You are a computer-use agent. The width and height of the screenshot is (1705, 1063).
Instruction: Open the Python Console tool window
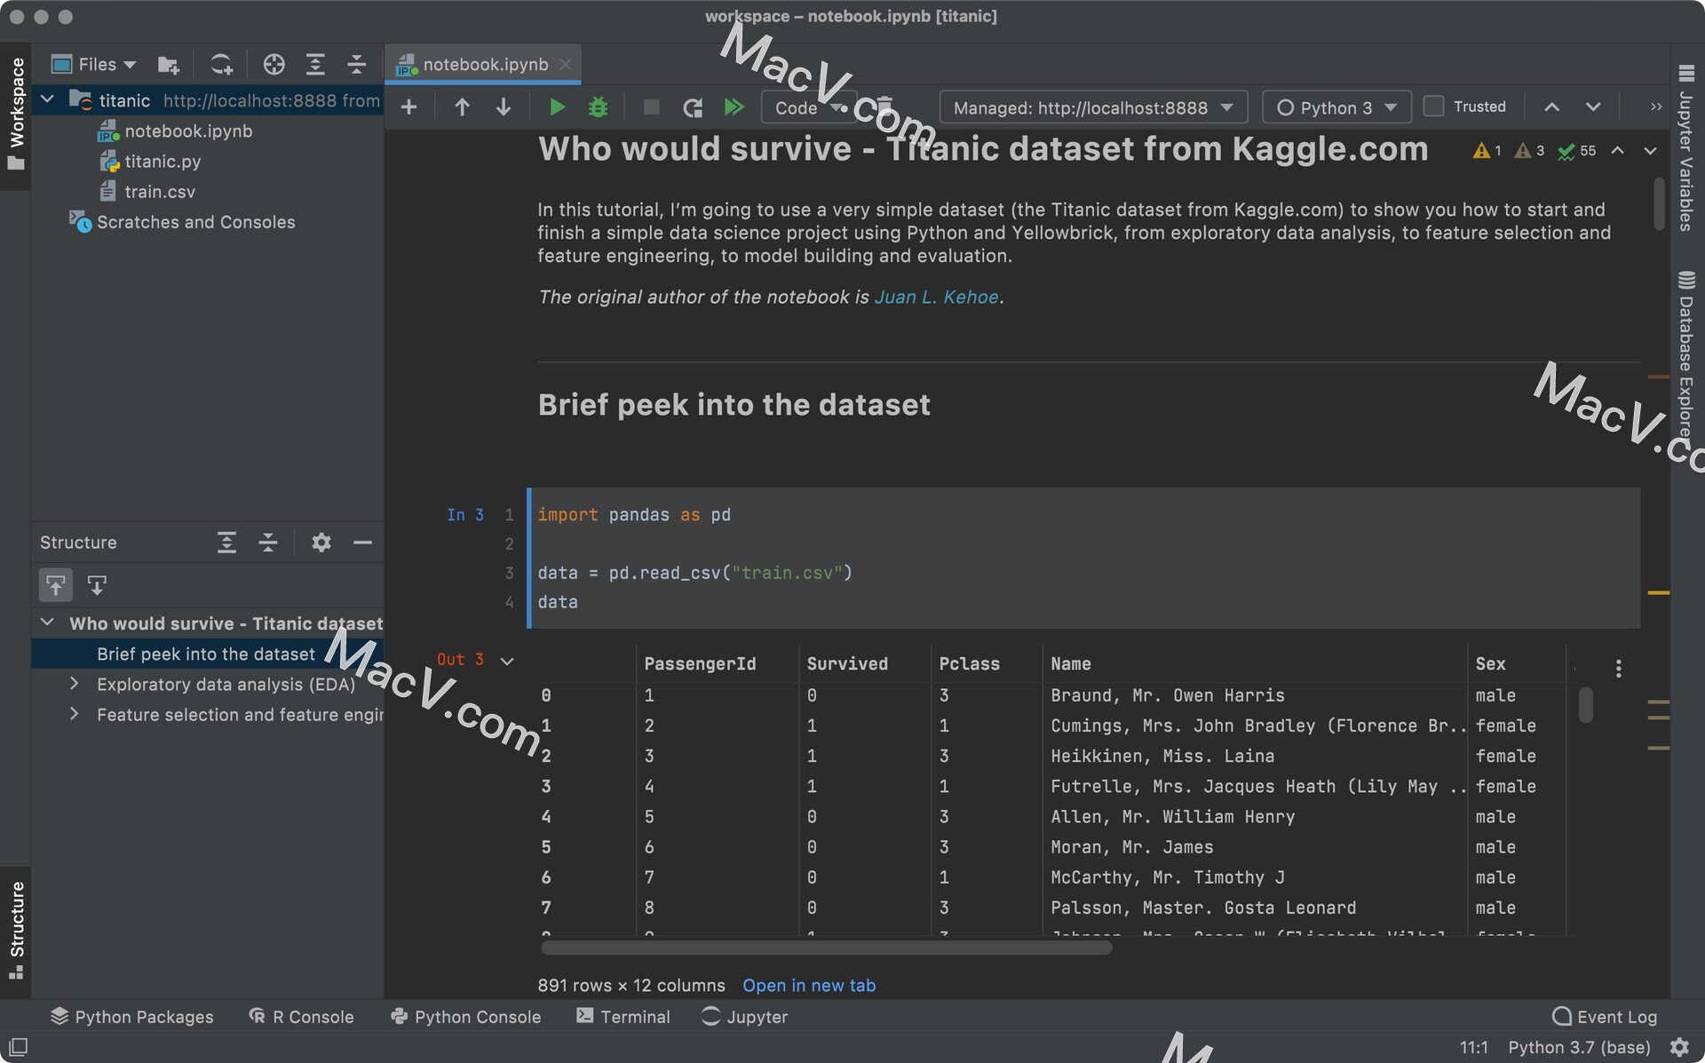coord(465,1017)
